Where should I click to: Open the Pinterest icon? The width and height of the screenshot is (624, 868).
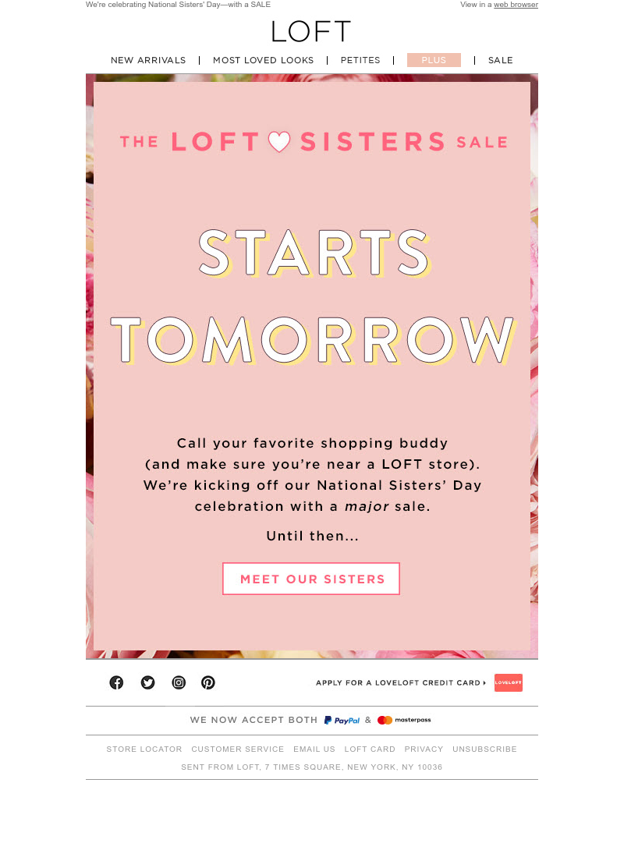208,682
